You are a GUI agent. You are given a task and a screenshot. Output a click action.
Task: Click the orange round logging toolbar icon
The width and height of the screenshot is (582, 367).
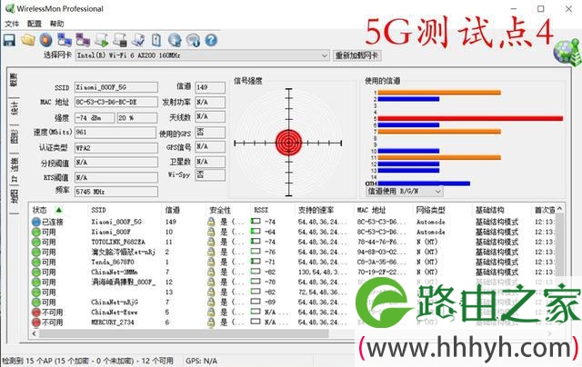[46, 40]
